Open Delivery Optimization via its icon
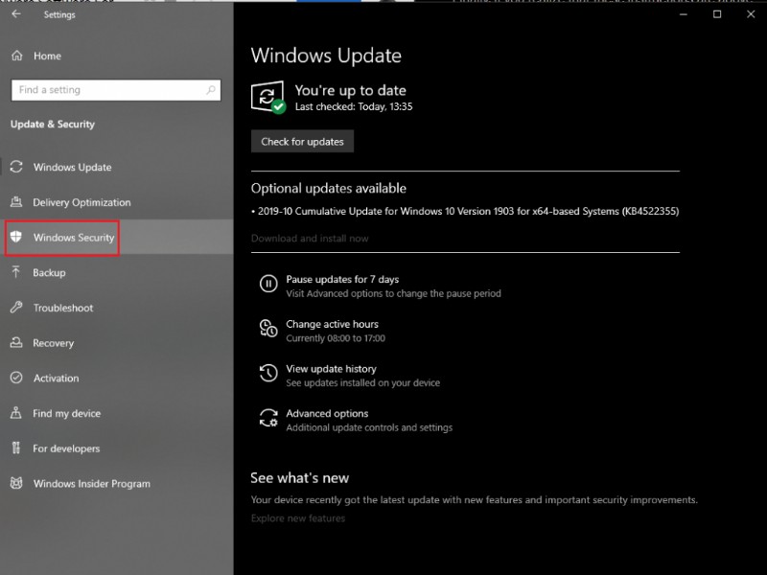The width and height of the screenshot is (767, 575). [x=16, y=202]
